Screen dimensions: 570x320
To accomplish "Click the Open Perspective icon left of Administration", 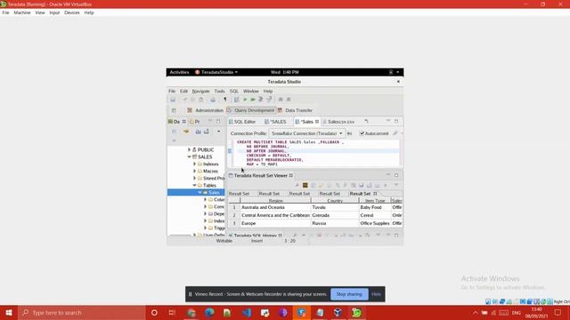I will 174,110.
